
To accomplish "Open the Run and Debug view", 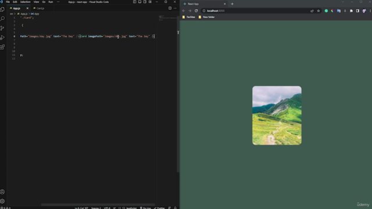I will [x=2, y=38].
